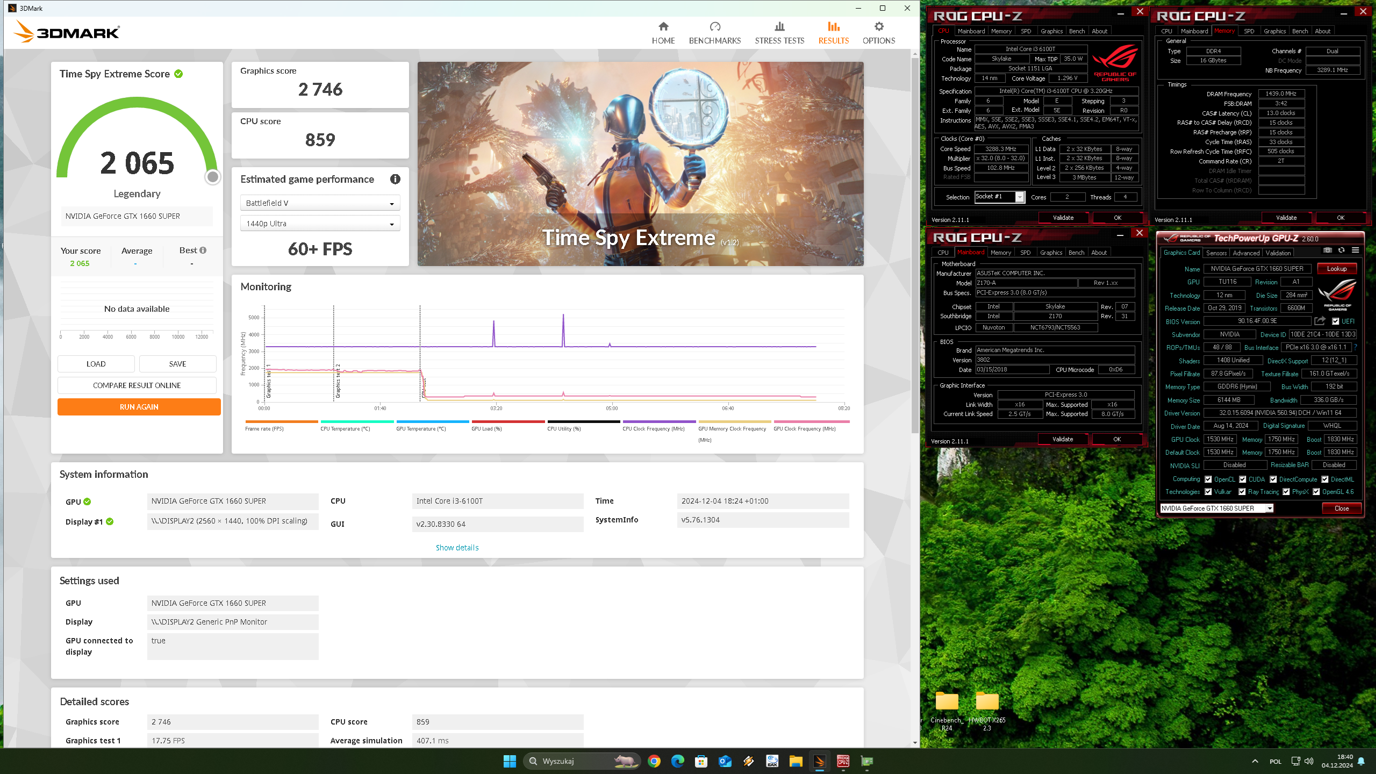Open Winamp from the taskbar

[749, 761]
